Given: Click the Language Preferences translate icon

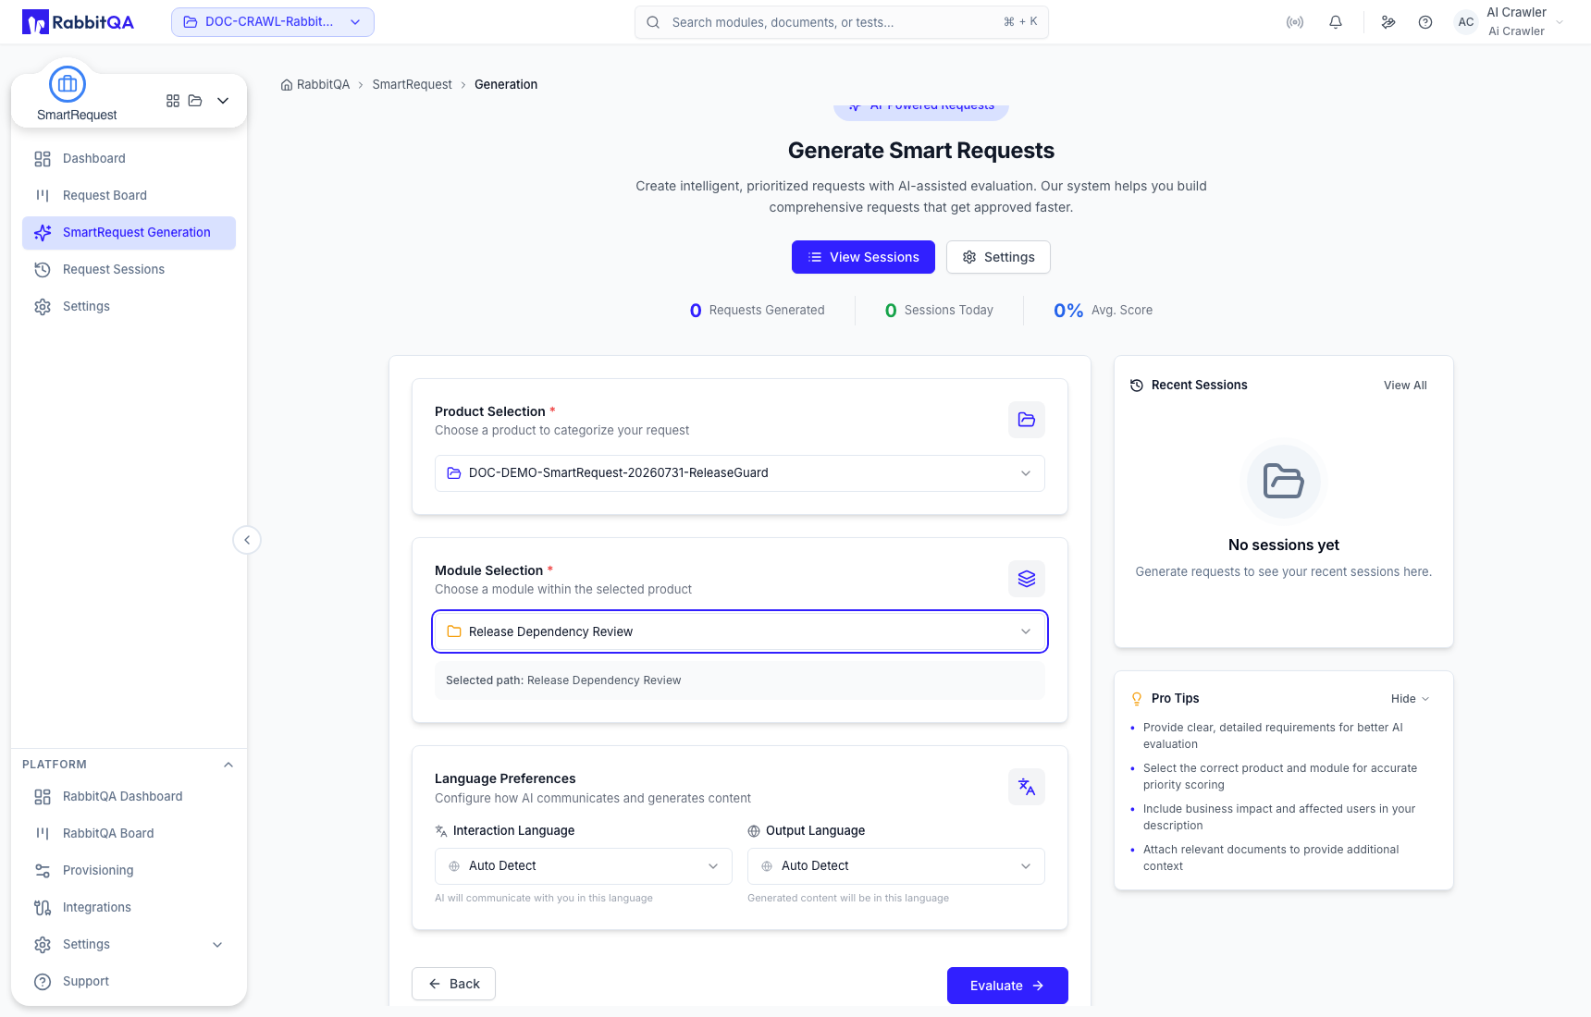Looking at the screenshot, I should pos(1027,787).
